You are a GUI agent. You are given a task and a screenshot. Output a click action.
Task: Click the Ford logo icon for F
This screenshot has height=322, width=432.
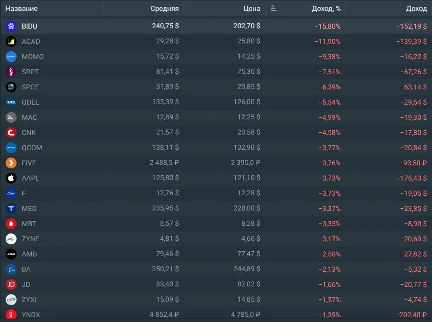click(x=11, y=194)
